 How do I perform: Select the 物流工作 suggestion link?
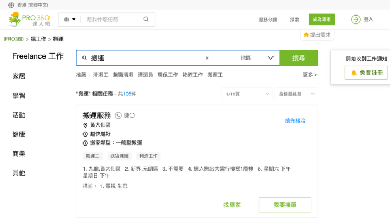[193, 75]
